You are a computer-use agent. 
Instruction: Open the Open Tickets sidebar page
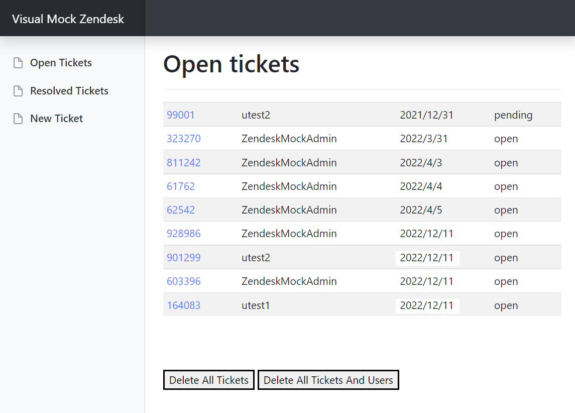click(x=61, y=63)
